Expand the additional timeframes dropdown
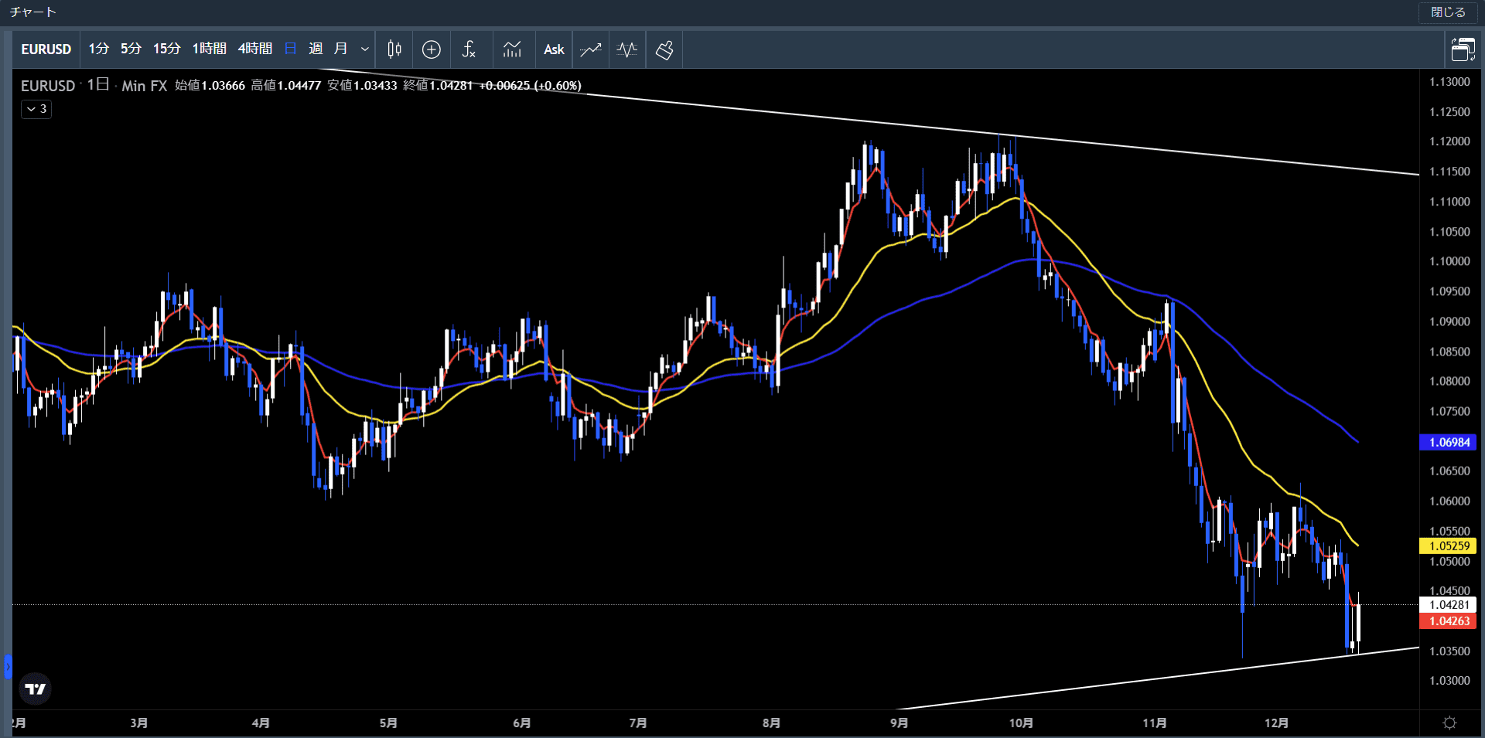1485x738 pixels. pos(365,49)
